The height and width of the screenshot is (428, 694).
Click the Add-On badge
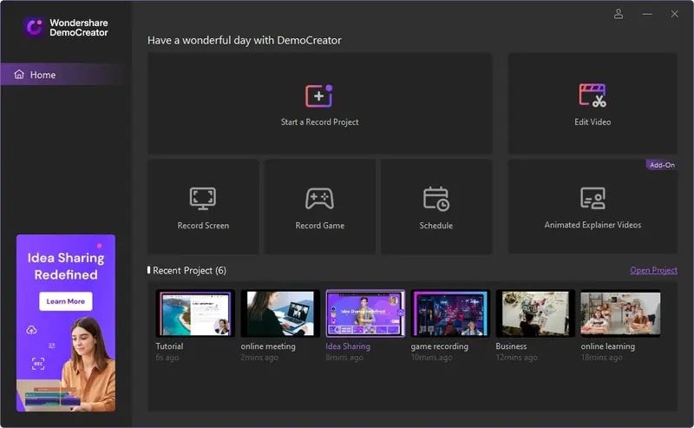[662, 165]
